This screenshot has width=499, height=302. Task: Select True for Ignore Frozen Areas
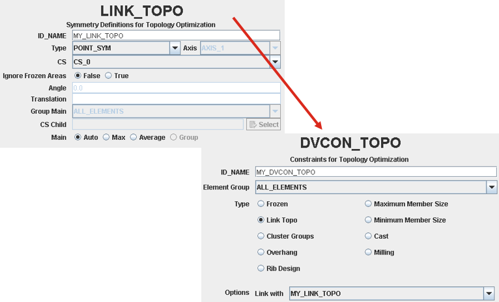click(109, 75)
